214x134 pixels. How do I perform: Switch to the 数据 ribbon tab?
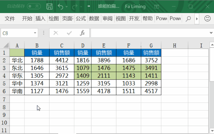point(94,18)
